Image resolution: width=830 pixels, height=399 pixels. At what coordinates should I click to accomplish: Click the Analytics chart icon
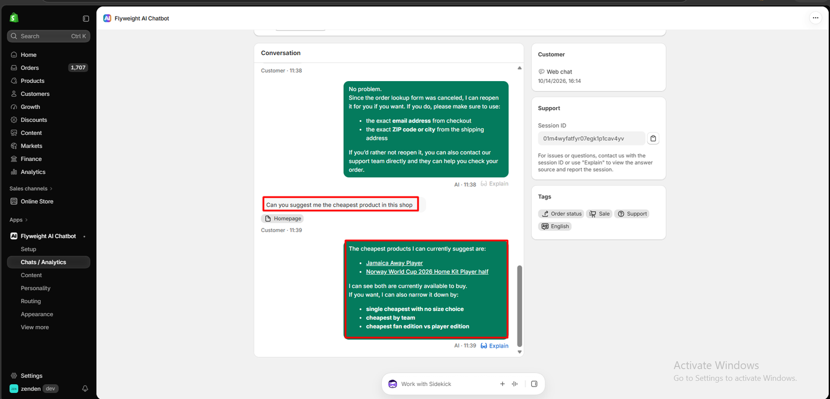(14, 172)
